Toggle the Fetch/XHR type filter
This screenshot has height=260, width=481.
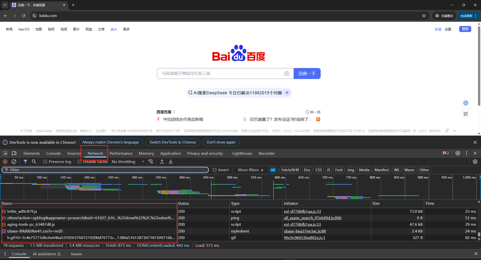[x=290, y=170]
